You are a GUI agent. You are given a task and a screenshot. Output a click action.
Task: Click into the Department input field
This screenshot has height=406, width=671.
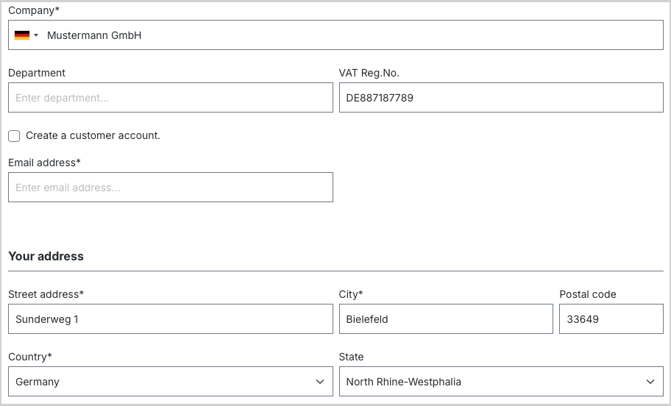point(170,98)
